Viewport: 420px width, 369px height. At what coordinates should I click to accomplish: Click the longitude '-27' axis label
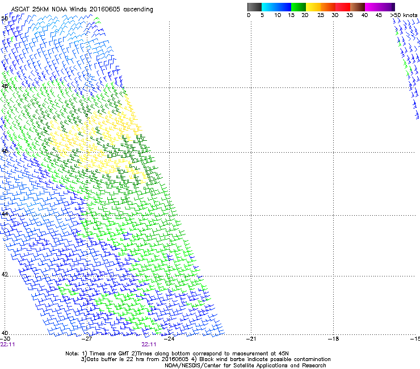click(x=87, y=339)
